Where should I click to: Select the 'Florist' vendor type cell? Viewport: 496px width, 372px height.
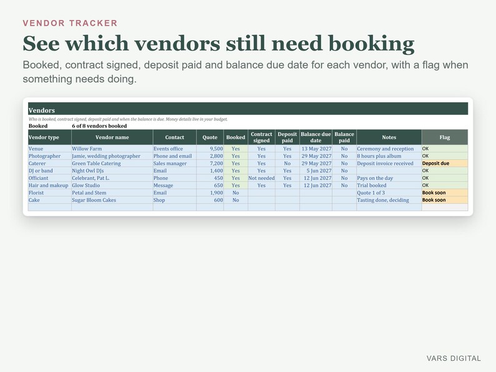50,192
